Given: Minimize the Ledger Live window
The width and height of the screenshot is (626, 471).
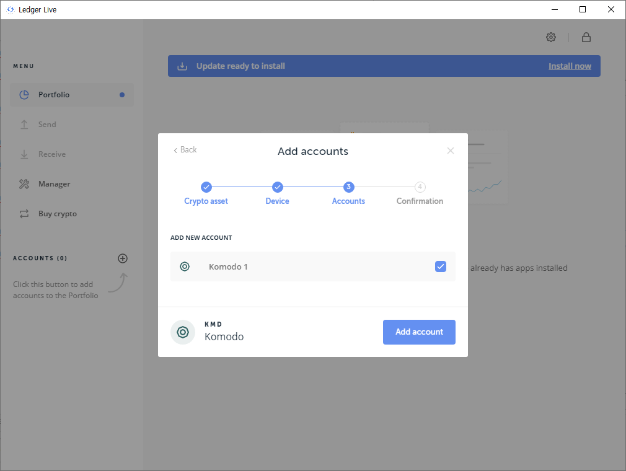Looking at the screenshot, I should pyautogui.click(x=555, y=9).
